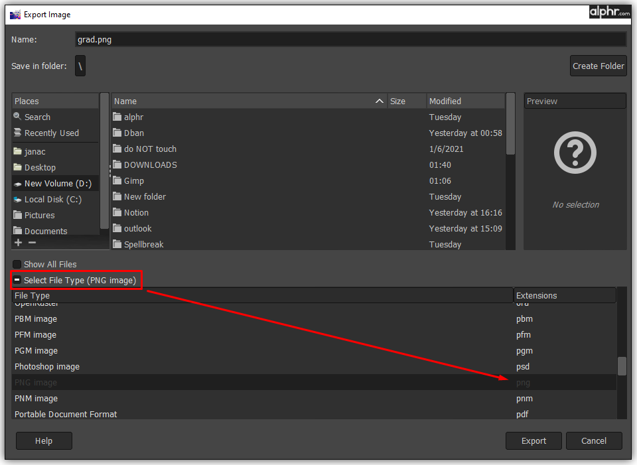This screenshot has height=465, width=637.
Task: Cancel the export dialog
Action: pos(593,440)
